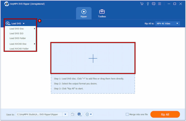Choose Load AVCHD Folder option
This screenshot has height=121, width=186.
(x=20, y=49)
